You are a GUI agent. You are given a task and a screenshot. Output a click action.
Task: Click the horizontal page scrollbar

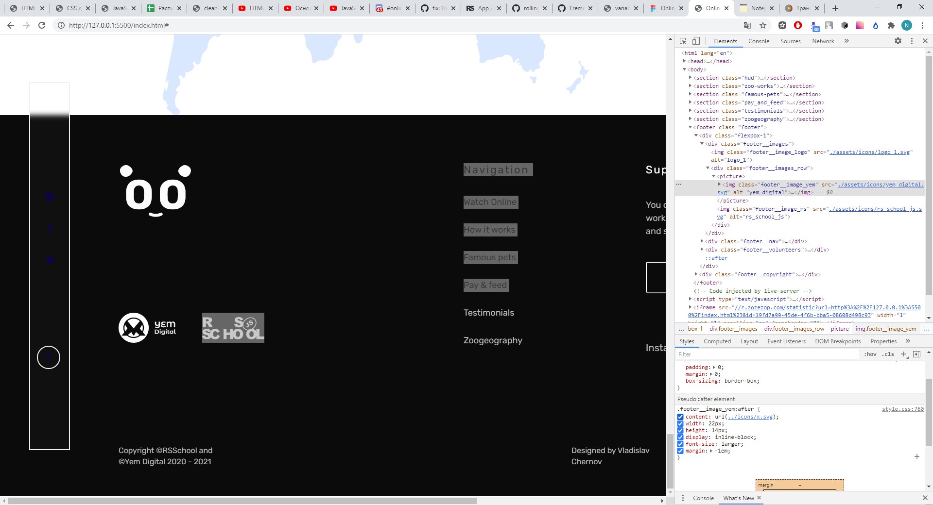coord(242,501)
